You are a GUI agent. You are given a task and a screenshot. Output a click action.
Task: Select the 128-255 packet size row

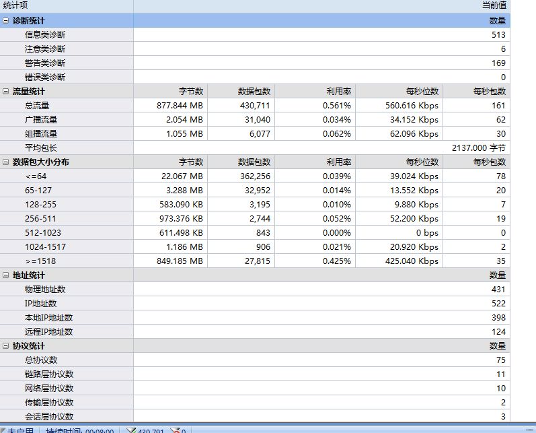255,204
